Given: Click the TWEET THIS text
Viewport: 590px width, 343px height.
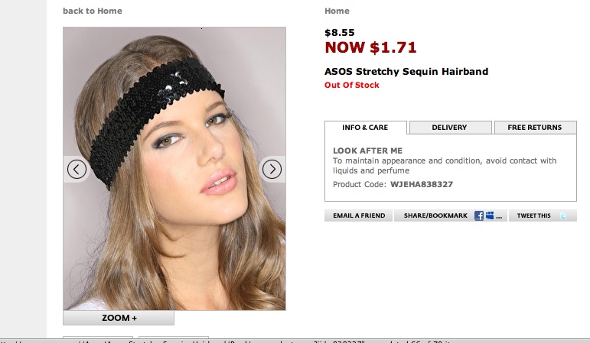Looking at the screenshot, I should pyautogui.click(x=533, y=215).
